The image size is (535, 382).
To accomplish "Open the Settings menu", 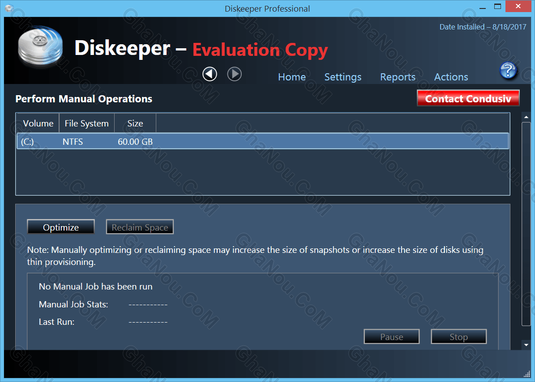I will tap(342, 77).
